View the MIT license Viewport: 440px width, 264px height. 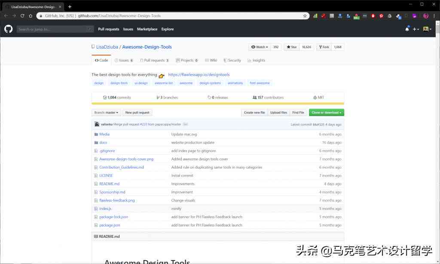point(318,98)
